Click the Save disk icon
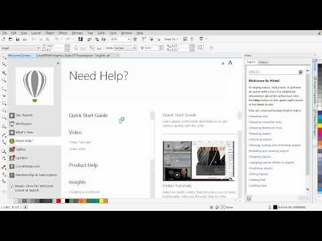Screen dimensions: 322x241 click(17, 39)
